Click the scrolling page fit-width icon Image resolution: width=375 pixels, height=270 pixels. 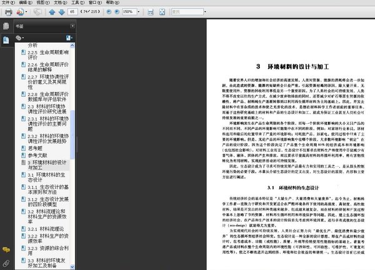tap(150, 12)
